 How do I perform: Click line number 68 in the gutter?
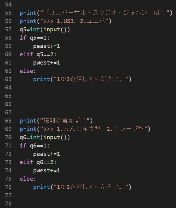point(8,121)
